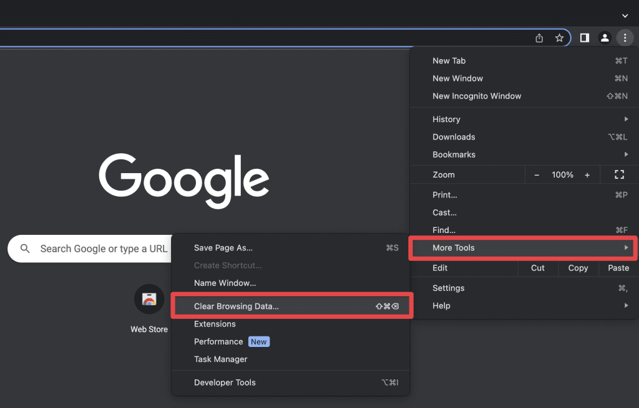Click the Paste button in Edit row
The height and width of the screenshot is (408, 639).
click(618, 268)
